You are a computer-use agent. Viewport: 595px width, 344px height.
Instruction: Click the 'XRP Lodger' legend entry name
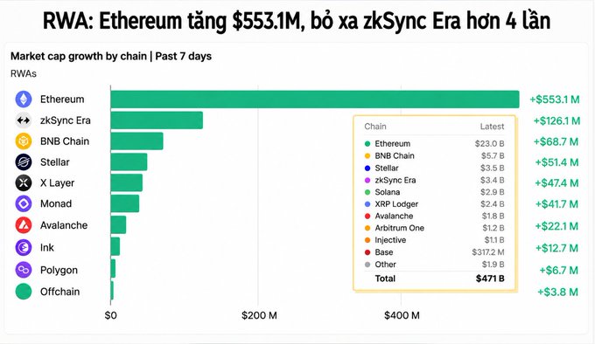click(x=396, y=204)
